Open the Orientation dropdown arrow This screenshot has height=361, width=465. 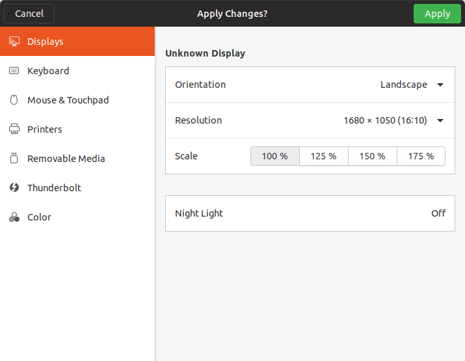440,85
